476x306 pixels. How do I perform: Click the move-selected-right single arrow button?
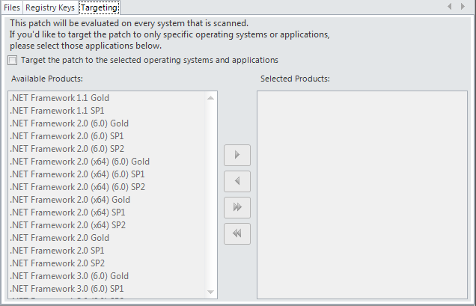[237, 155]
